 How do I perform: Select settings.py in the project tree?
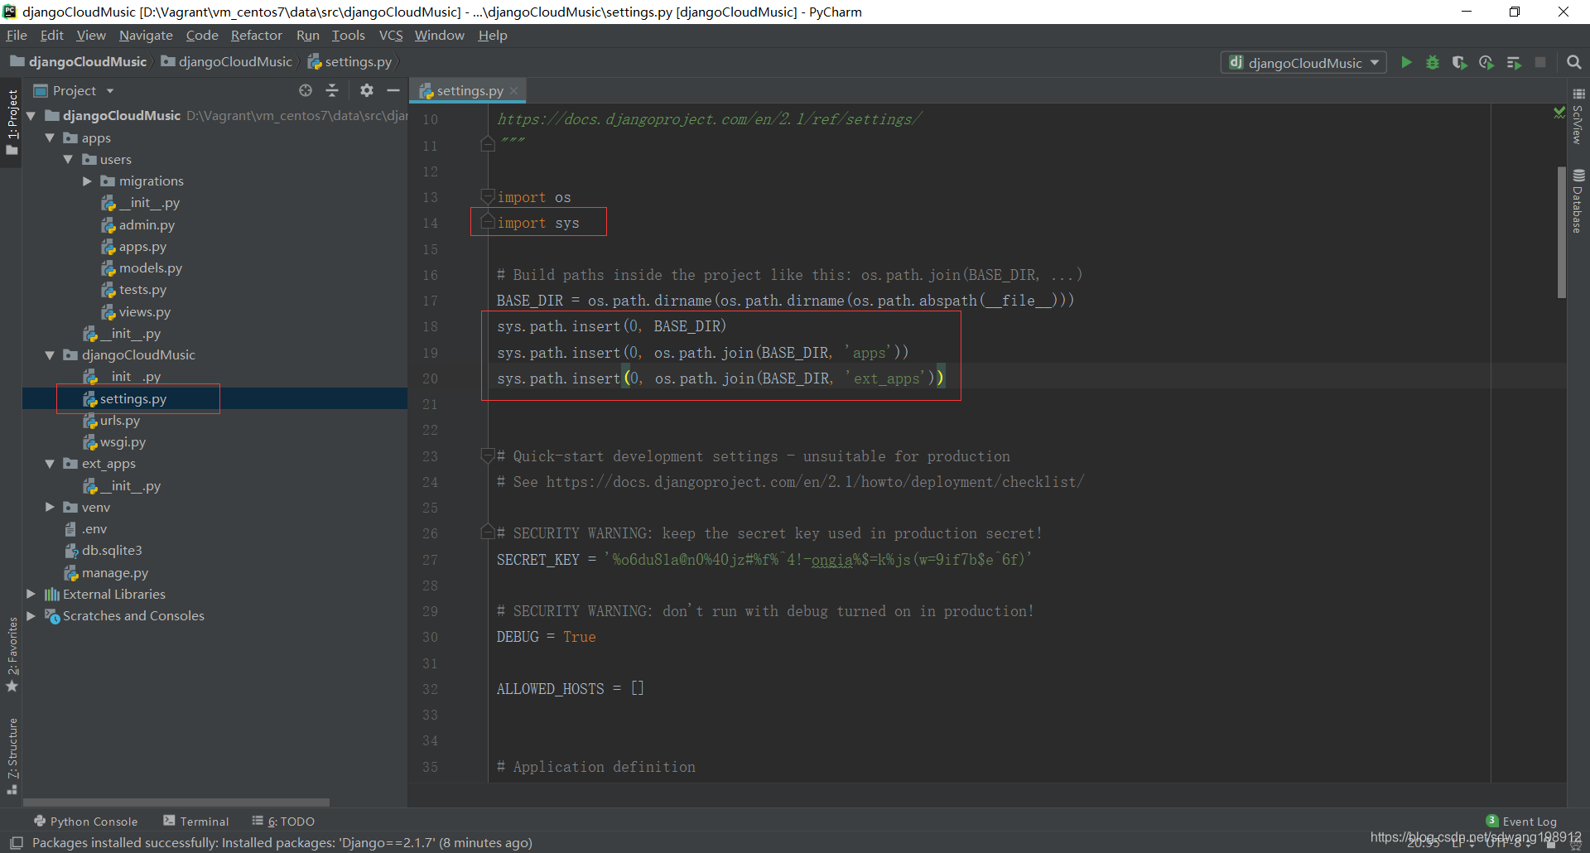[132, 398]
